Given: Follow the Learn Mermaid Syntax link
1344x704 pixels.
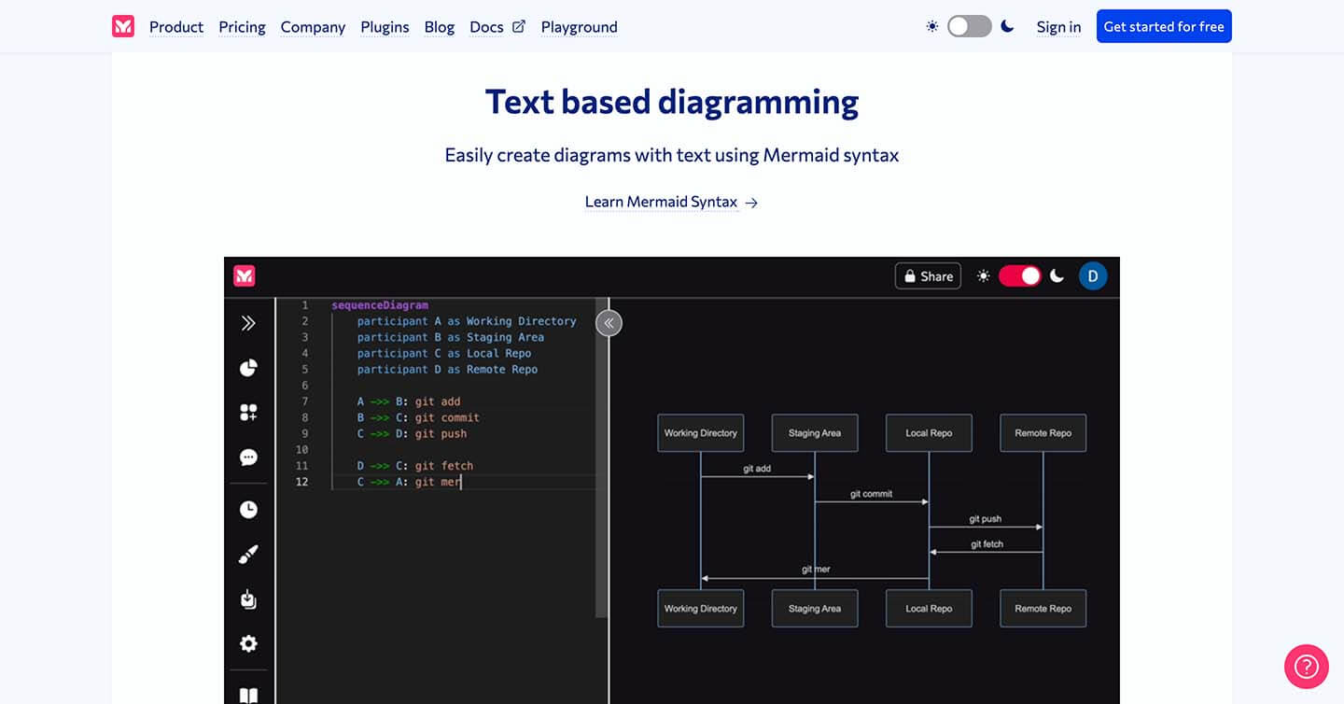Looking at the screenshot, I should pyautogui.click(x=671, y=202).
